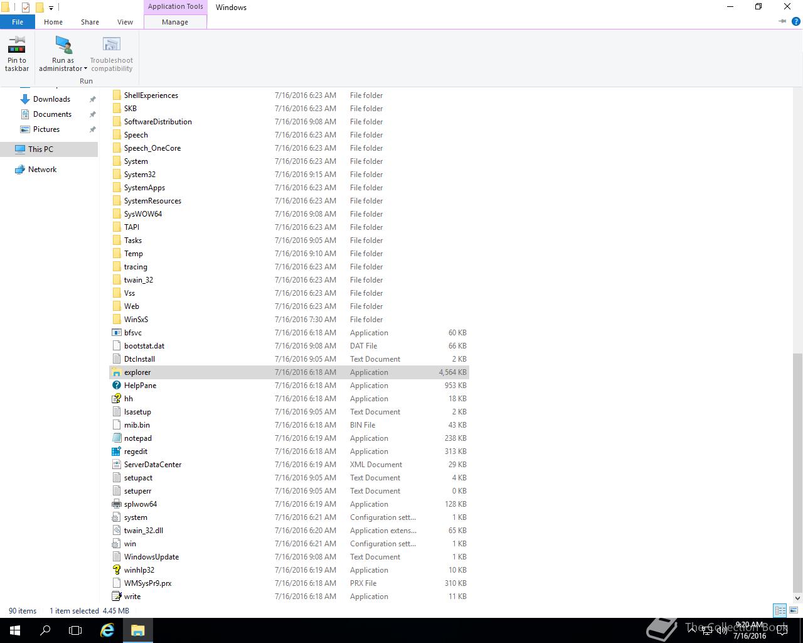Switch to the Home ribbon tab
Viewport: 803px width, 643px height.
click(53, 22)
